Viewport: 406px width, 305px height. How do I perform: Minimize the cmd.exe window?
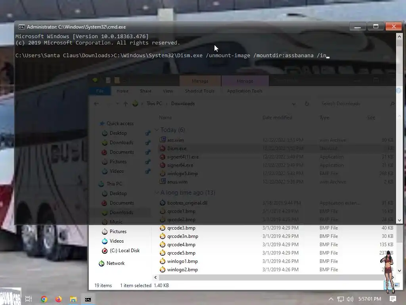coord(358,27)
